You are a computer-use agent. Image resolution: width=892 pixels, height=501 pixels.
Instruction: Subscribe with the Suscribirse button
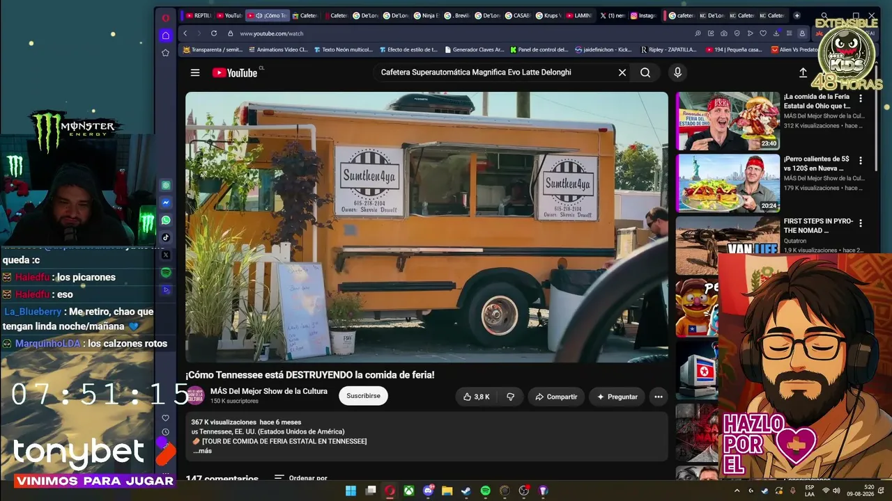pos(363,396)
